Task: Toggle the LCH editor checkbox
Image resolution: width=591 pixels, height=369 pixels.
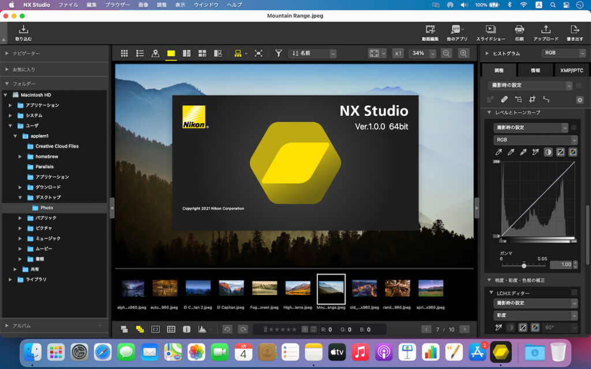Action: (x=574, y=293)
